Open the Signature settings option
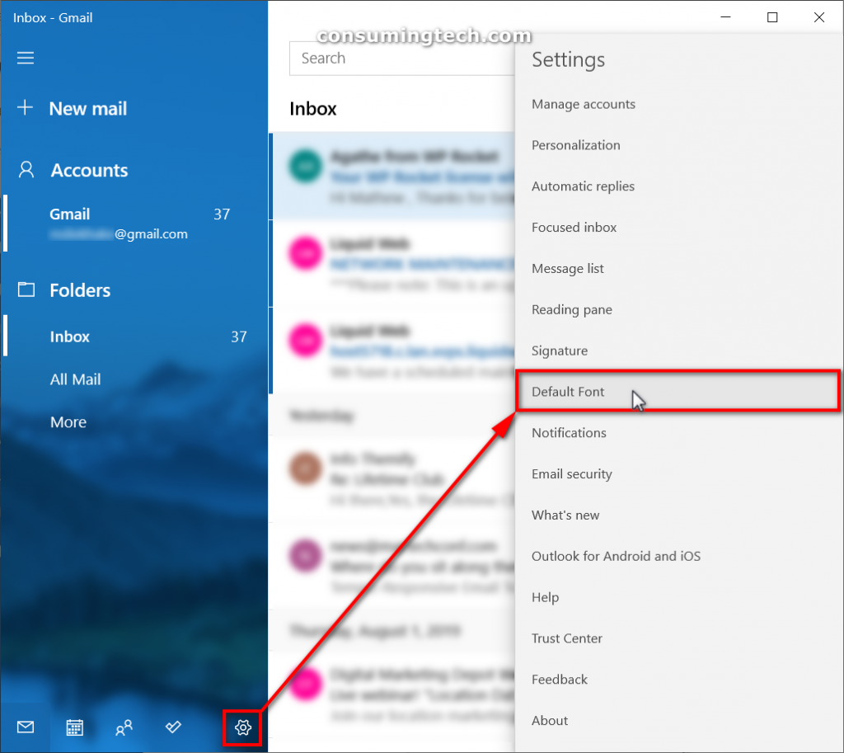 click(x=560, y=351)
